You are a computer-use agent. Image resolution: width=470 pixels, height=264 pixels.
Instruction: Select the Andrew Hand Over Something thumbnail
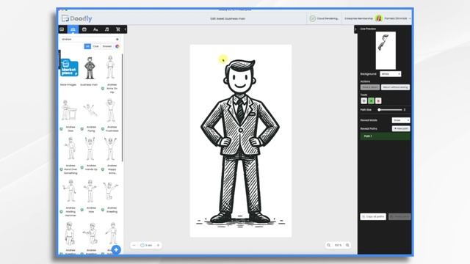pyautogui.click(x=70, y=148)
